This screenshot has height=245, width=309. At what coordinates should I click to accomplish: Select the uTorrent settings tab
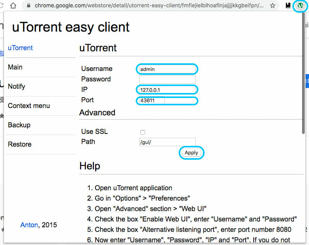point(20,48)
